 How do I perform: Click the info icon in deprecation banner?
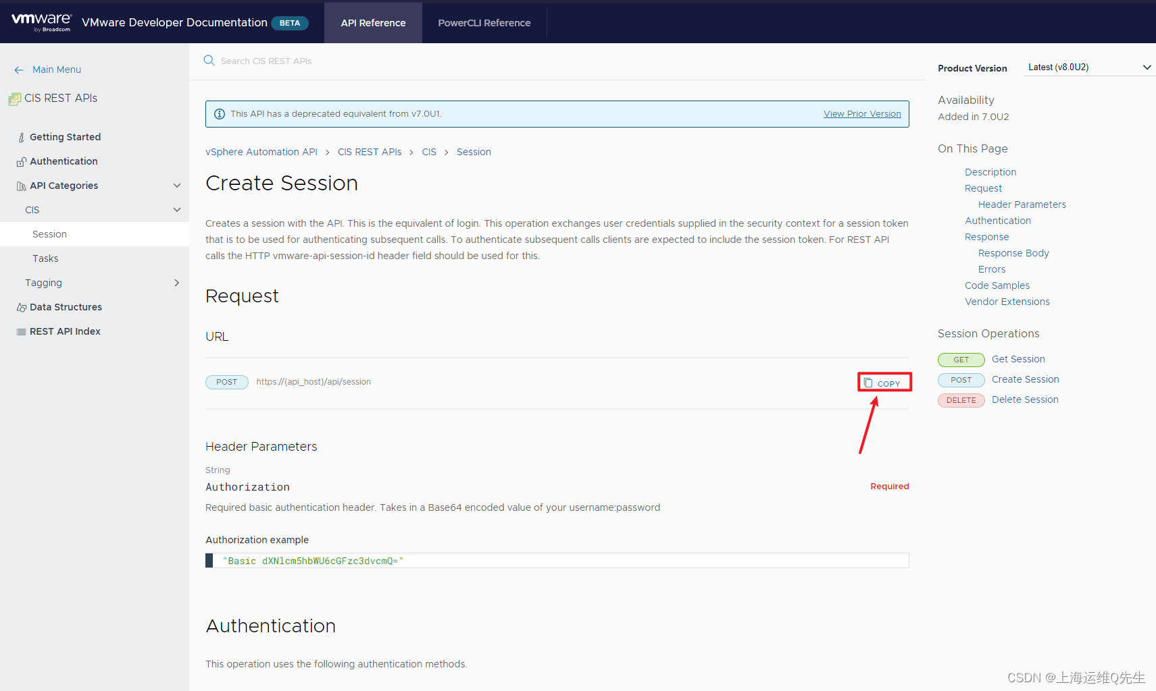coord(220,114)
